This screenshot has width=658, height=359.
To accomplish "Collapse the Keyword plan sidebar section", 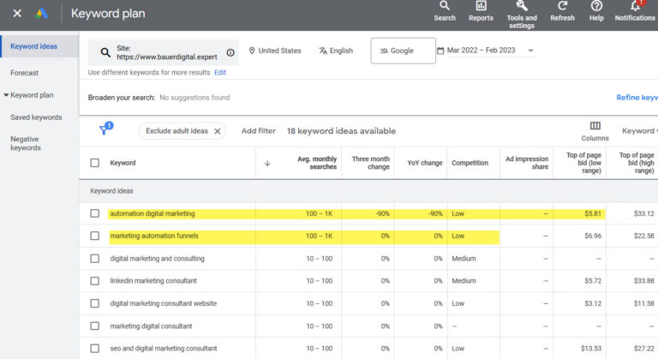I will point(6,95).
